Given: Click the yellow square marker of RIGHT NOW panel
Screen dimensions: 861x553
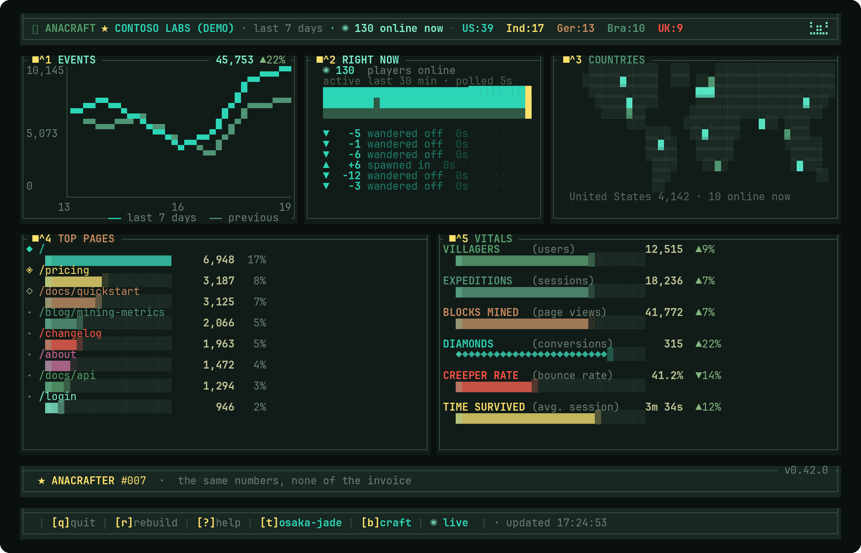Looking at the screenshot, I should tap(320, 59).
